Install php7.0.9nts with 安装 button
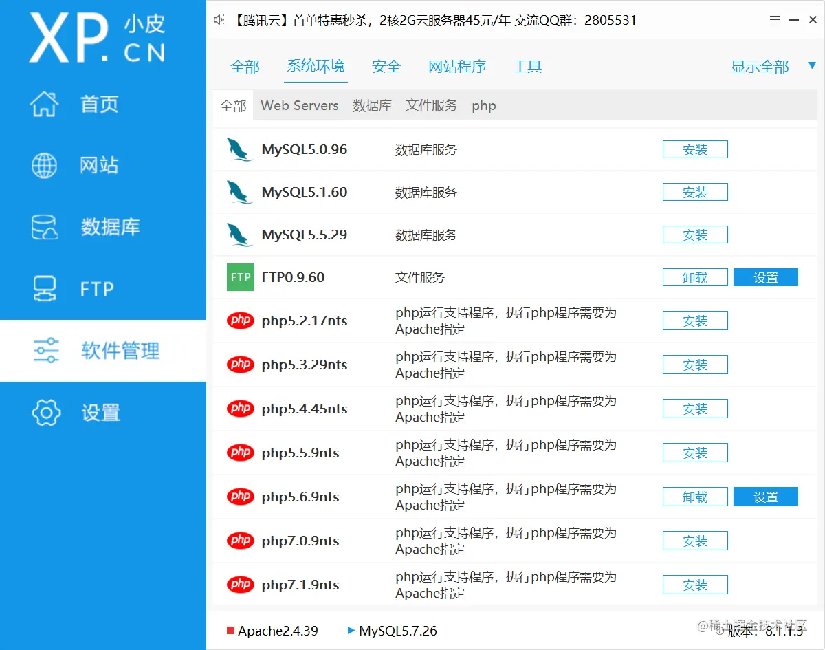 (695, 541)
